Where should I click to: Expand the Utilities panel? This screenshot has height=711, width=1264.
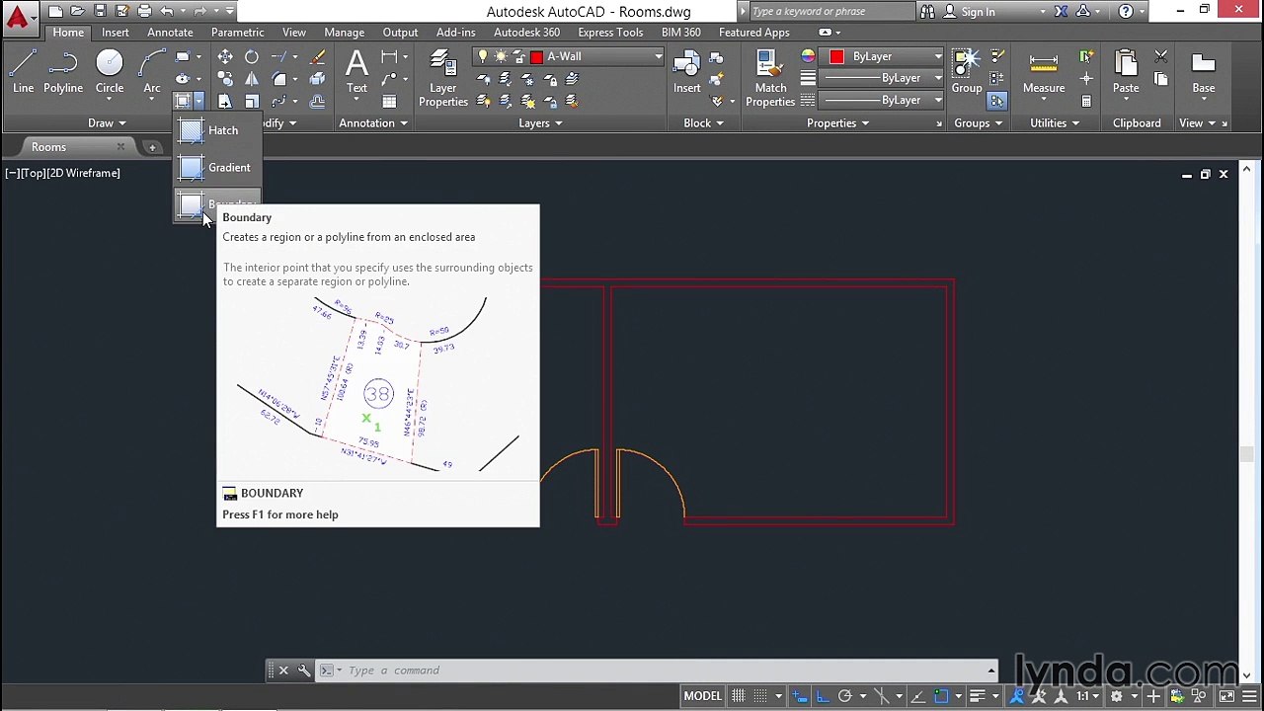click(x=1055, y=123)
